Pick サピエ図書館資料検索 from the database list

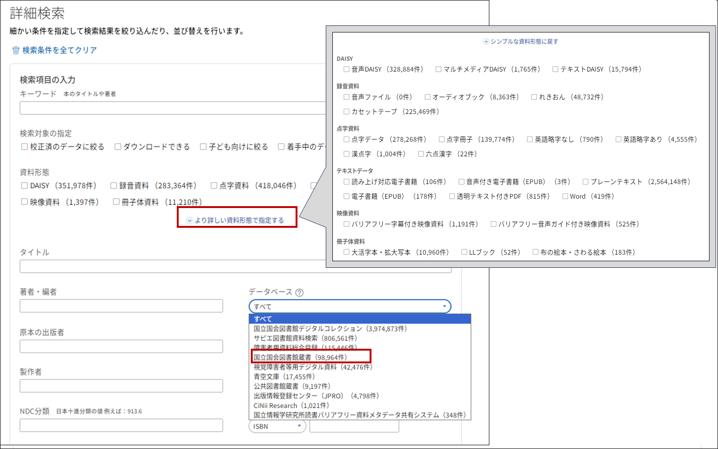[x=305, y=338]
